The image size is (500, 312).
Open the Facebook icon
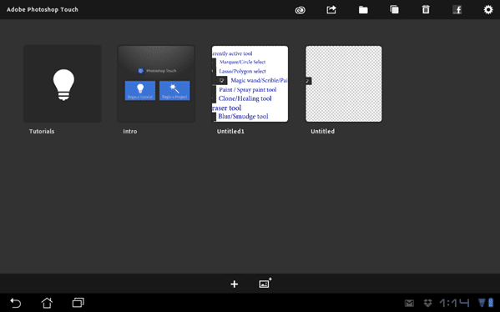click(457, 10)
